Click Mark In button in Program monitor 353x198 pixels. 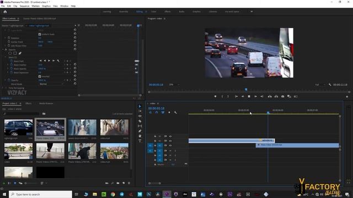(x=222, y=96)
